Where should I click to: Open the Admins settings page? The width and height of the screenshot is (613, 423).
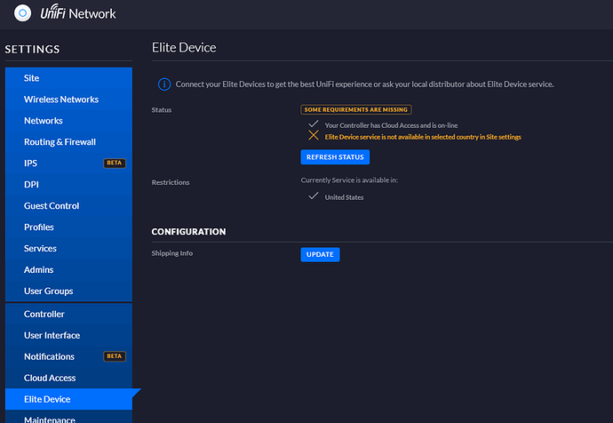click(68, 270)
